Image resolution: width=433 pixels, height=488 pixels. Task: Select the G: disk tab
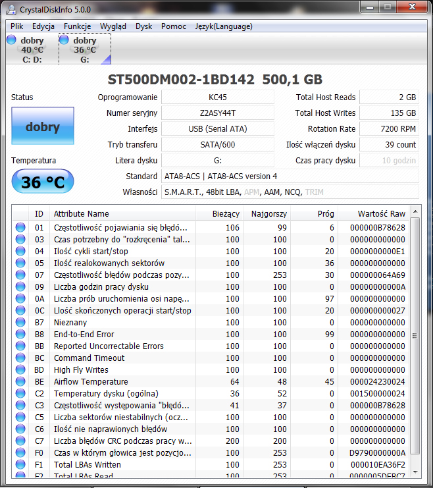[85, 49]
